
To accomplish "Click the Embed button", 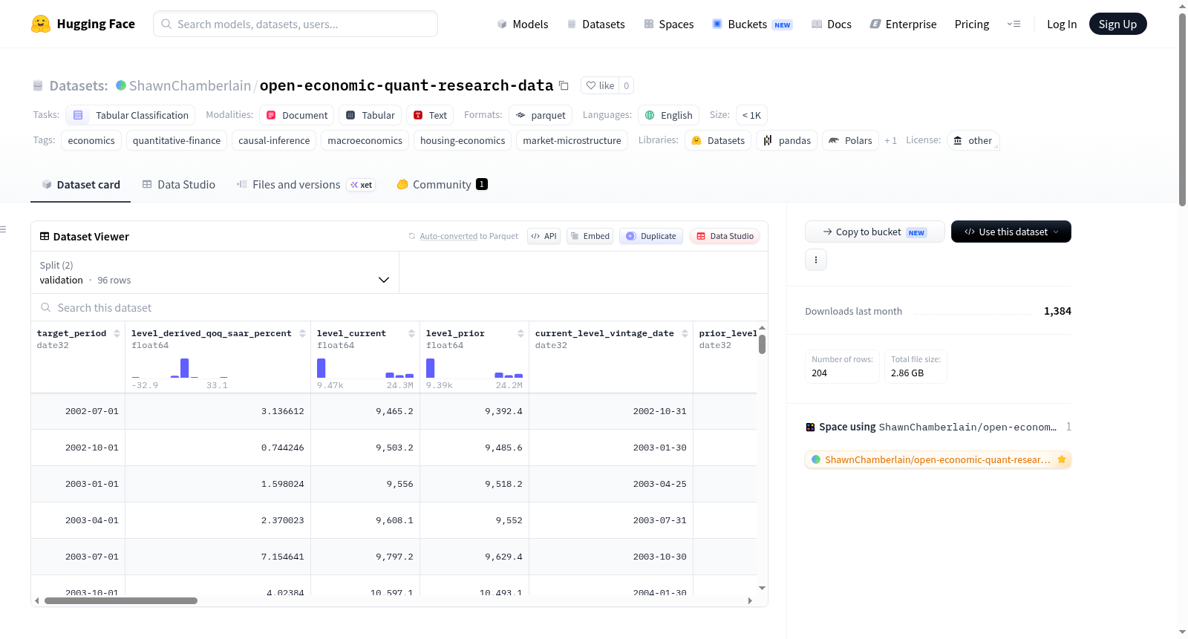I will tap(590, 236).
